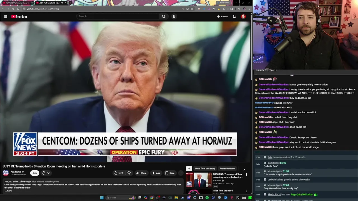Share the video

[x=141, y=173]
